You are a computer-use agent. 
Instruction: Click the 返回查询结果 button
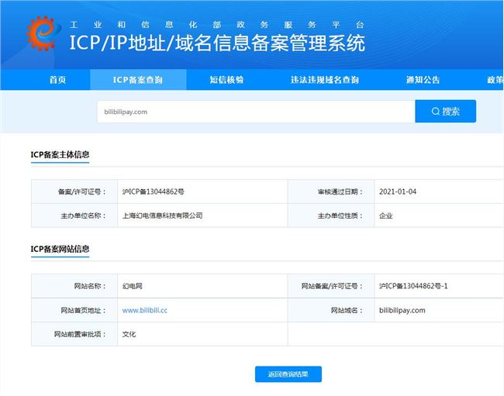click(x=288, y=374)
